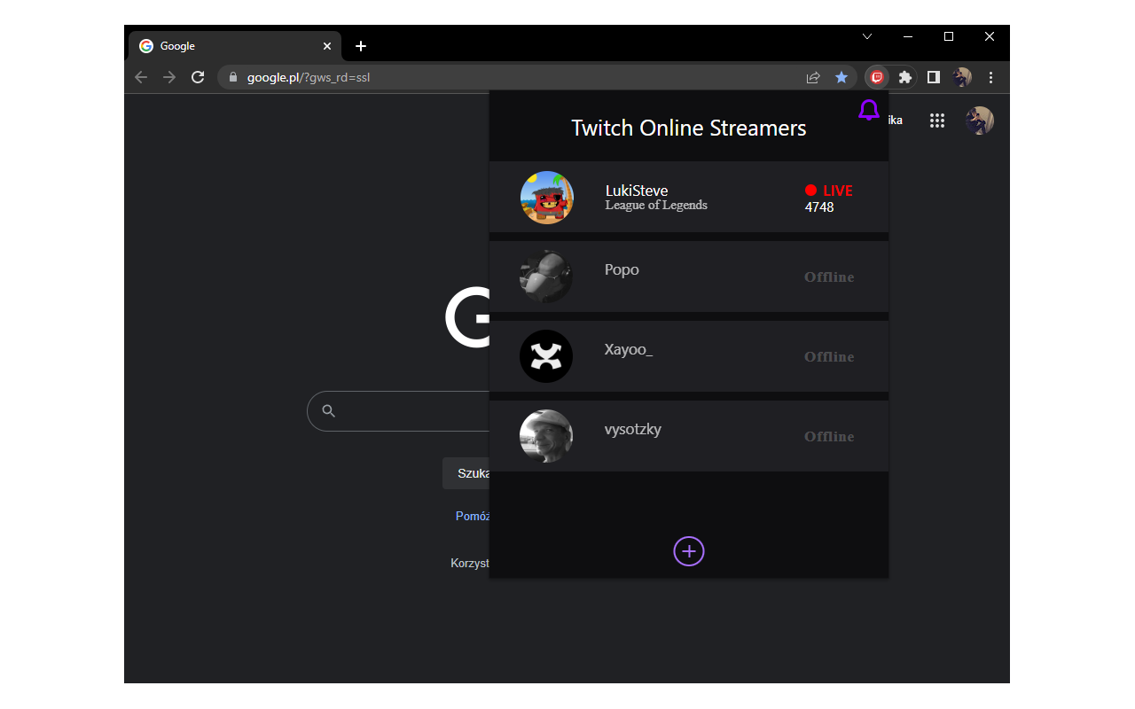Open the Google account avatar on page
The image size is (1135, 709).
coord(980,121)
